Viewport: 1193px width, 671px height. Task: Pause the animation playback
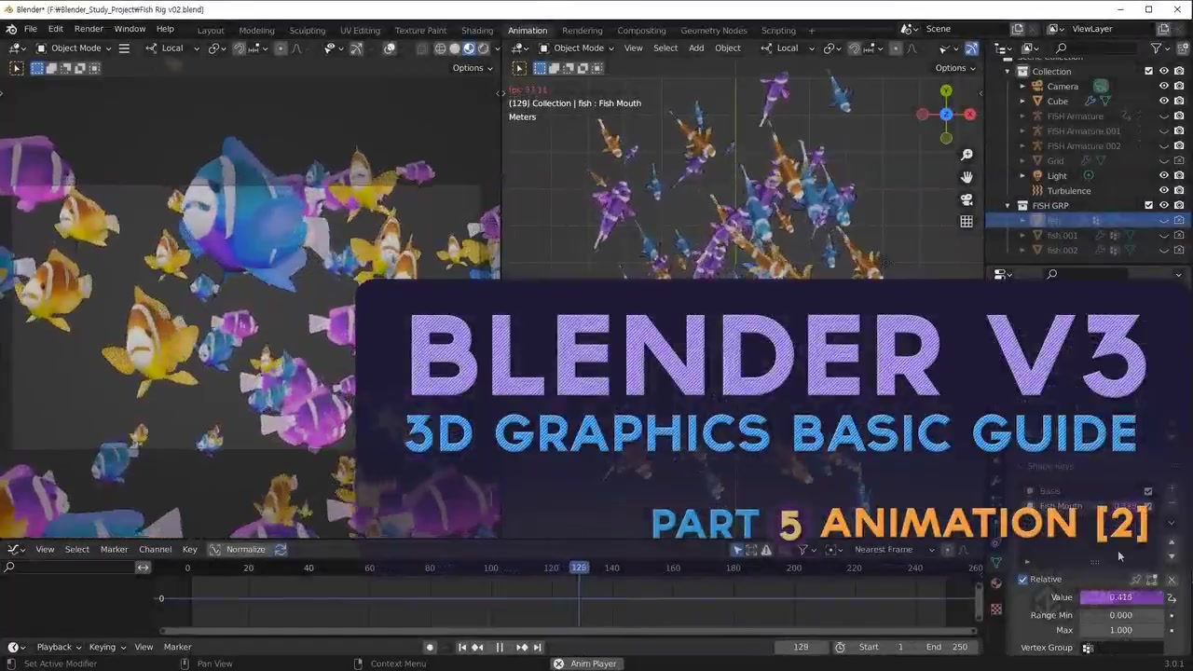(500, 647)
